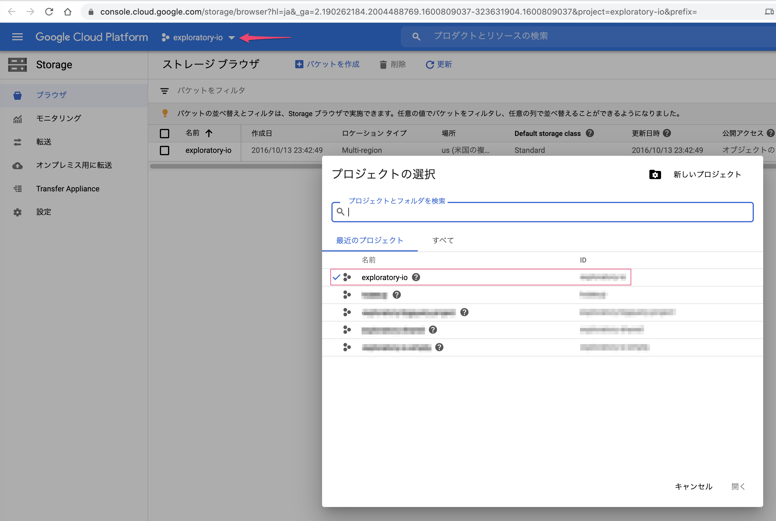Click the browser back arrow
This screenshot has height=521, width=776.
coord(12,12)
